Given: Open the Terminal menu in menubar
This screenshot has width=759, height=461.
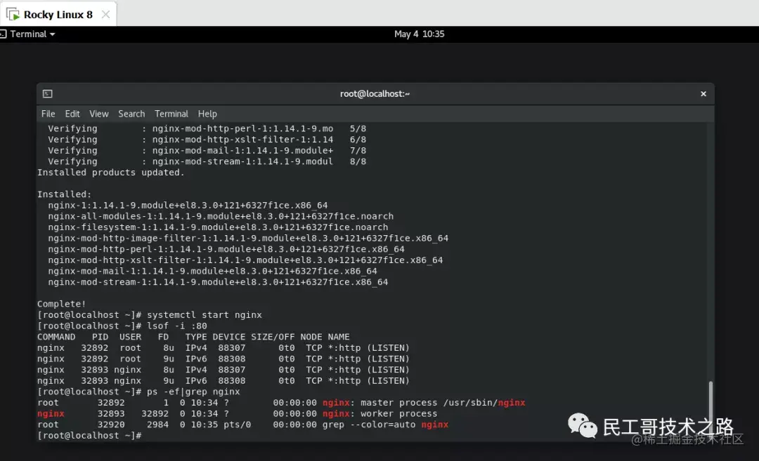Looking at the screenshot, I should 171,114.
